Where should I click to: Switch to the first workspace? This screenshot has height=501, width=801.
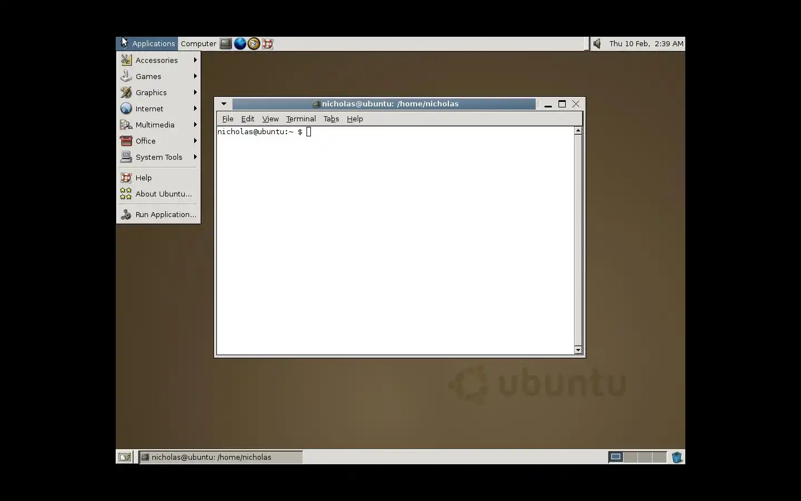(x=616, y=457)
